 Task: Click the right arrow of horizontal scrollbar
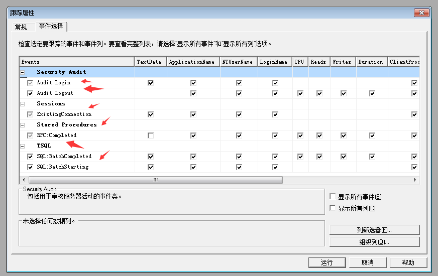(415, 180)
